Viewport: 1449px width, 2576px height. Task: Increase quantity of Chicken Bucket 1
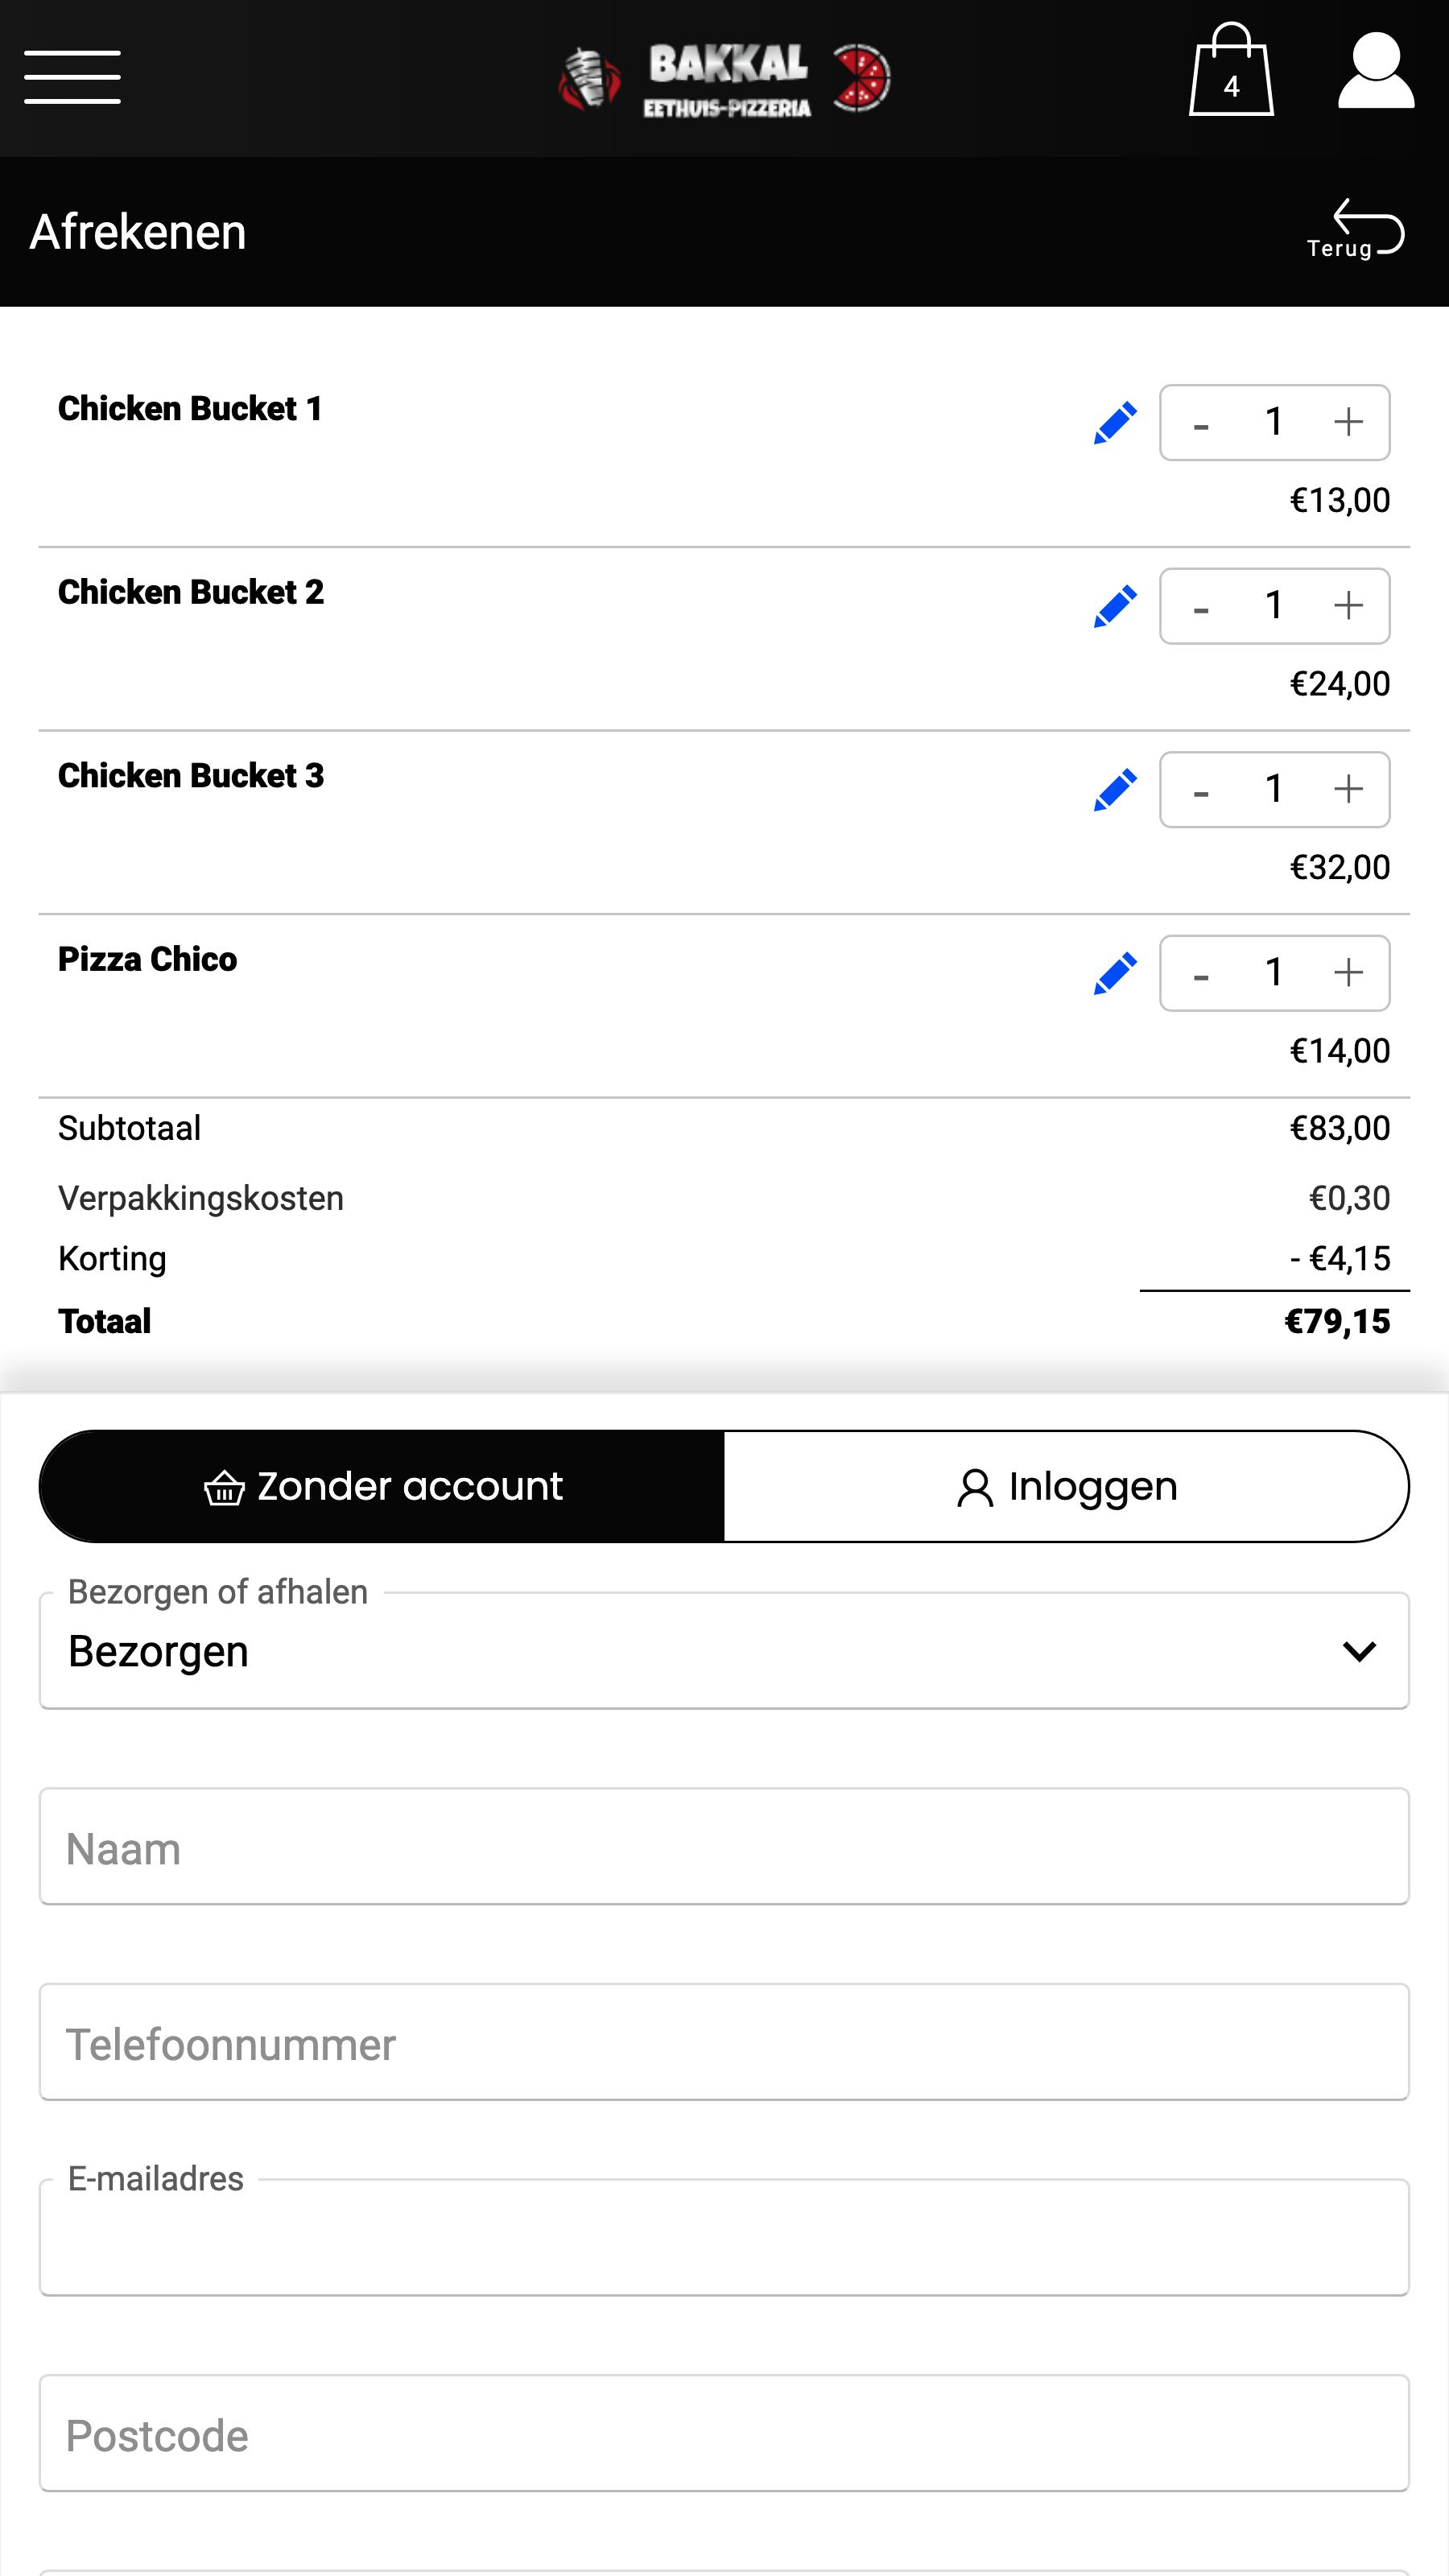pyautogui.click(x=1348, y=422)
